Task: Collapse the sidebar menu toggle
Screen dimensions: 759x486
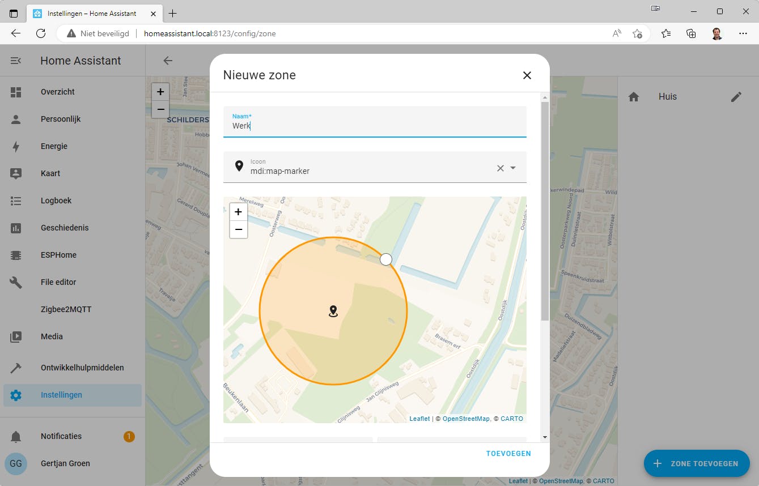Action: click(16, 61)
